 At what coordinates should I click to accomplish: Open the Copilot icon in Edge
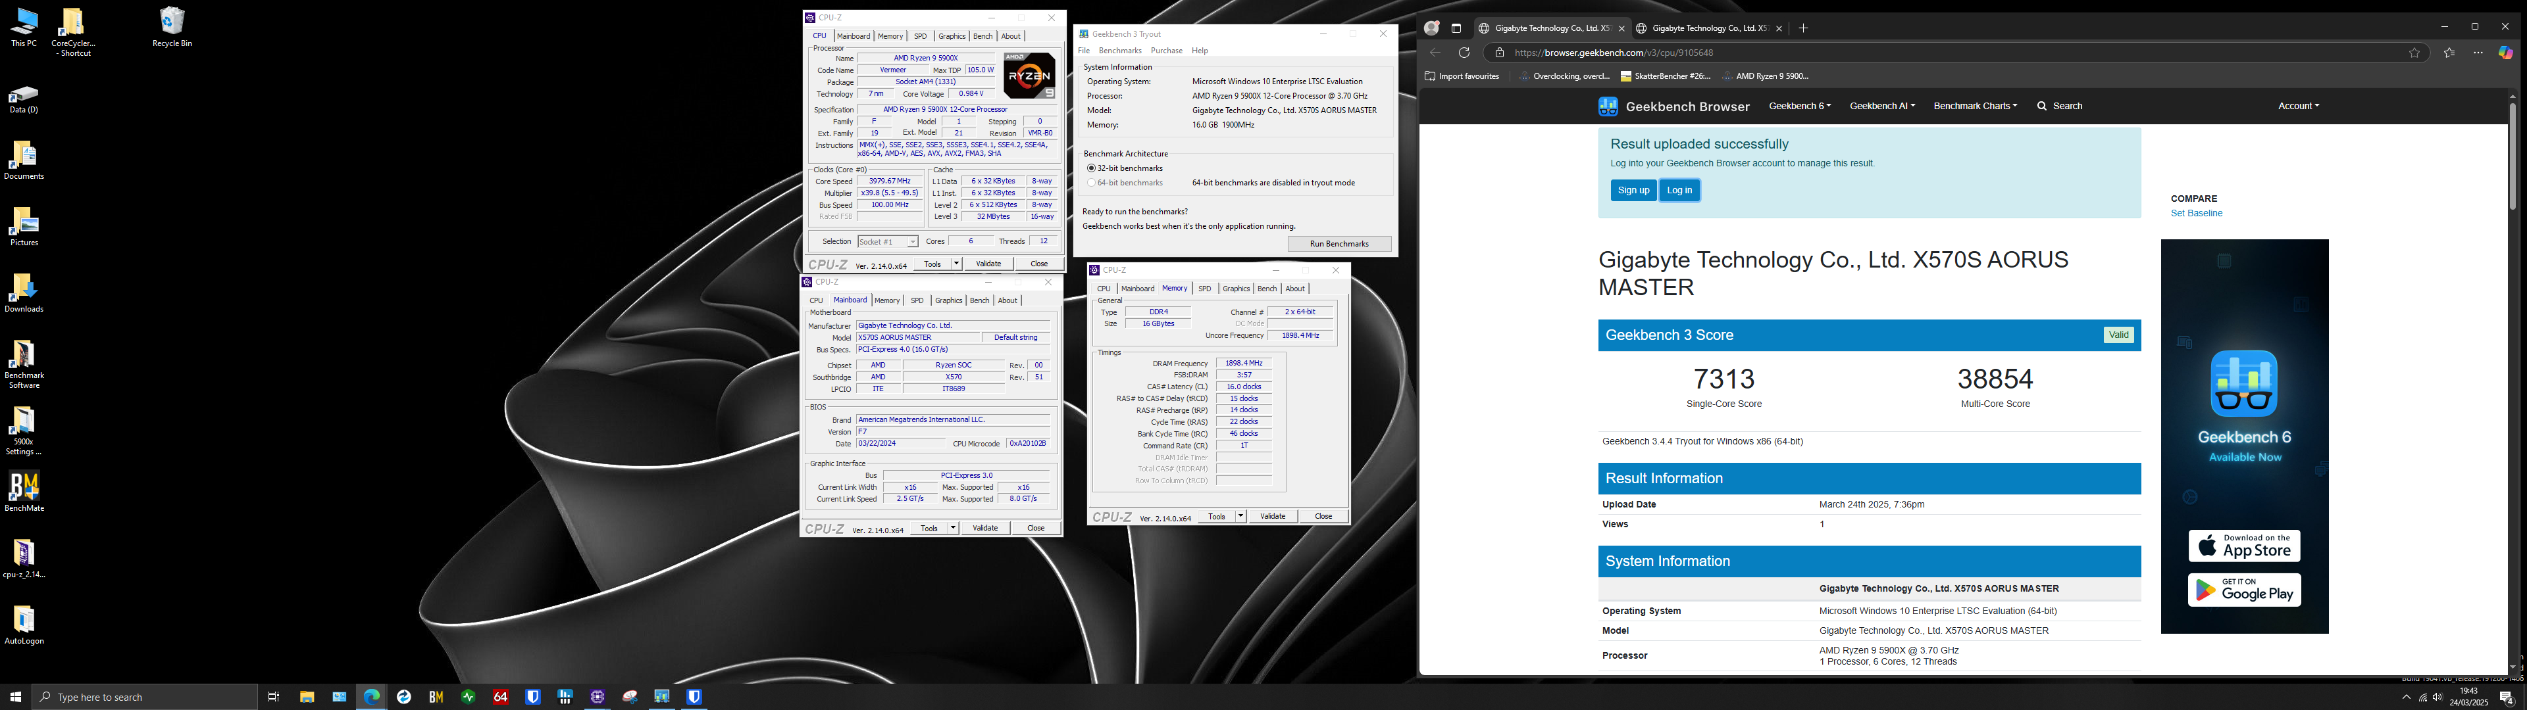[x=2505, y=53]
